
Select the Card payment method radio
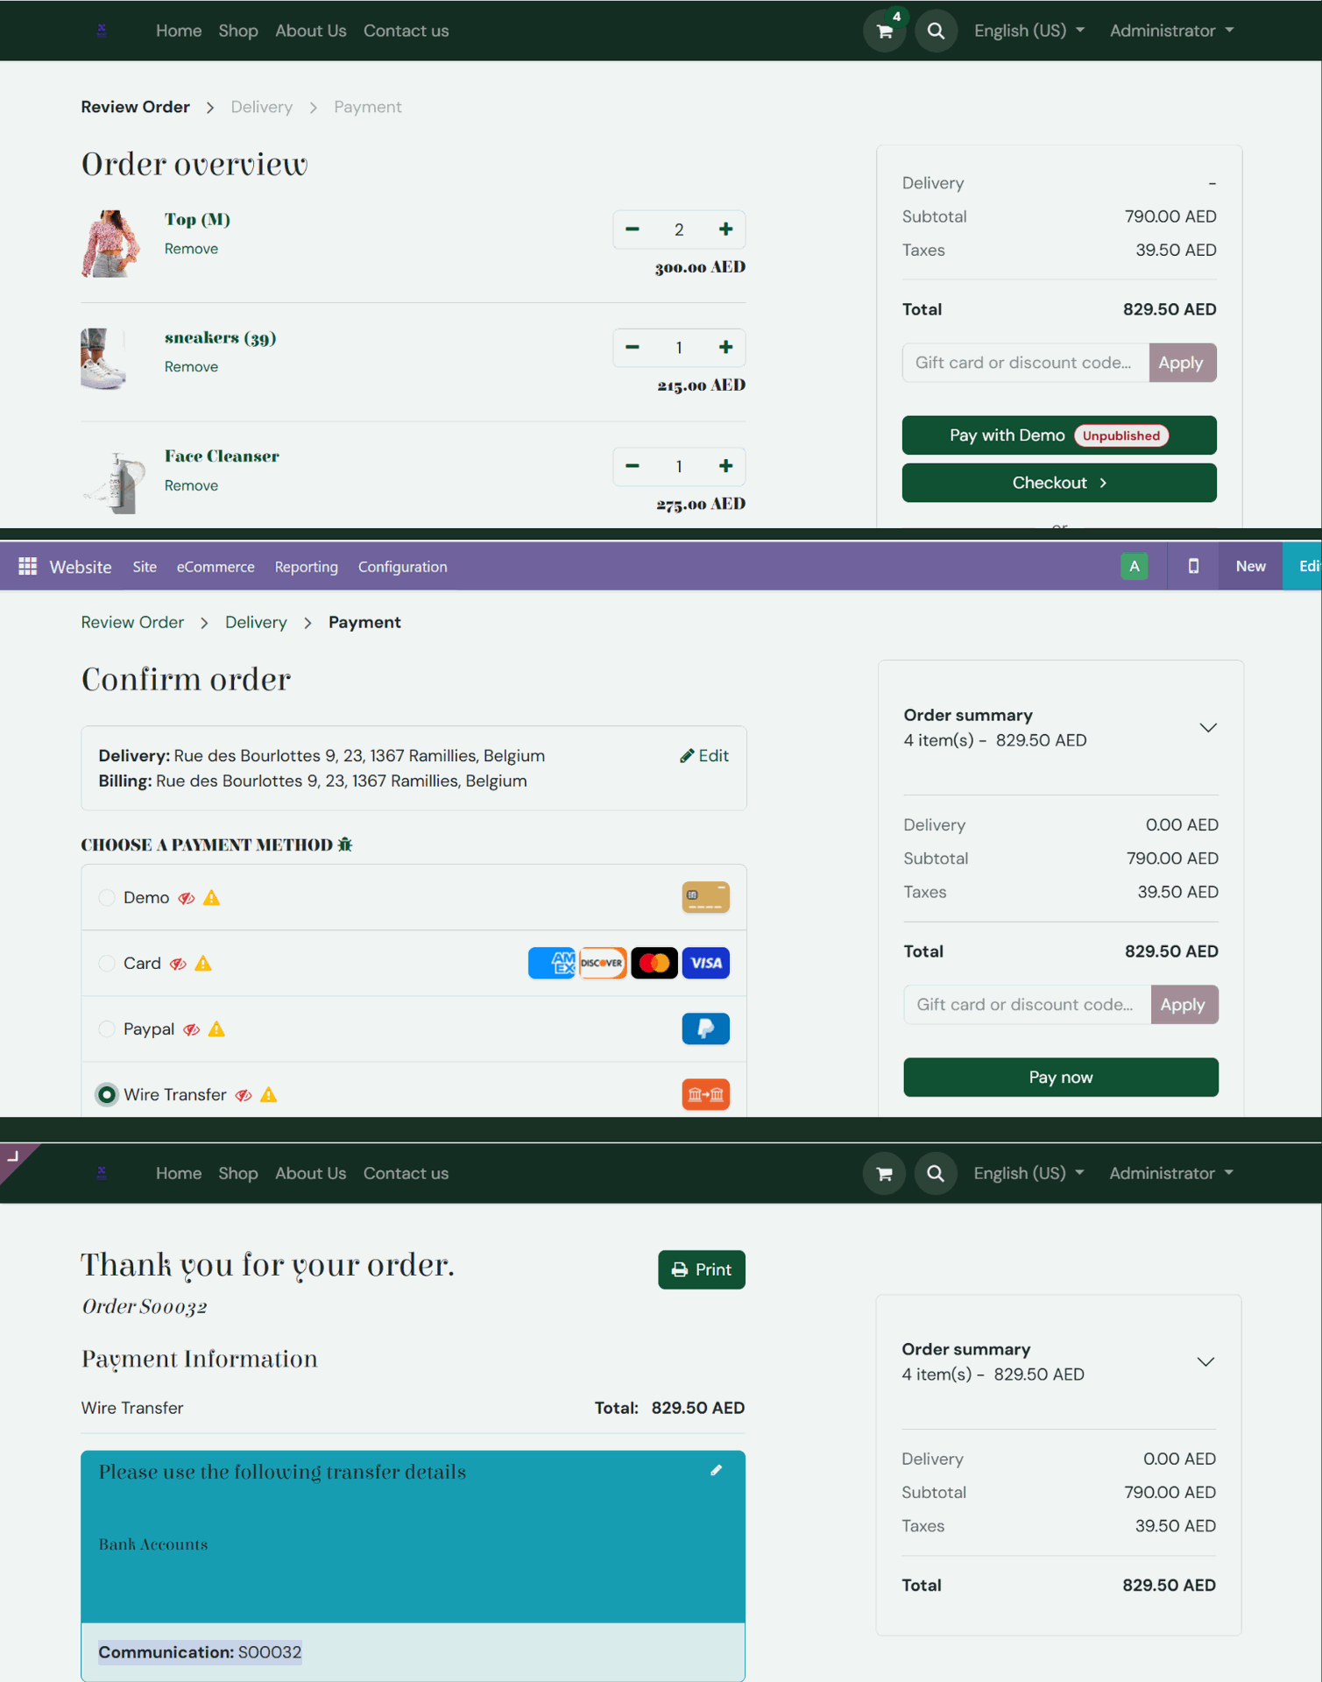coord(107,964)
